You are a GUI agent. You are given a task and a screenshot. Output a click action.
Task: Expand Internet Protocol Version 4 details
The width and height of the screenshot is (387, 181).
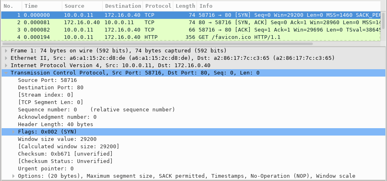click(x=6, y=66)
